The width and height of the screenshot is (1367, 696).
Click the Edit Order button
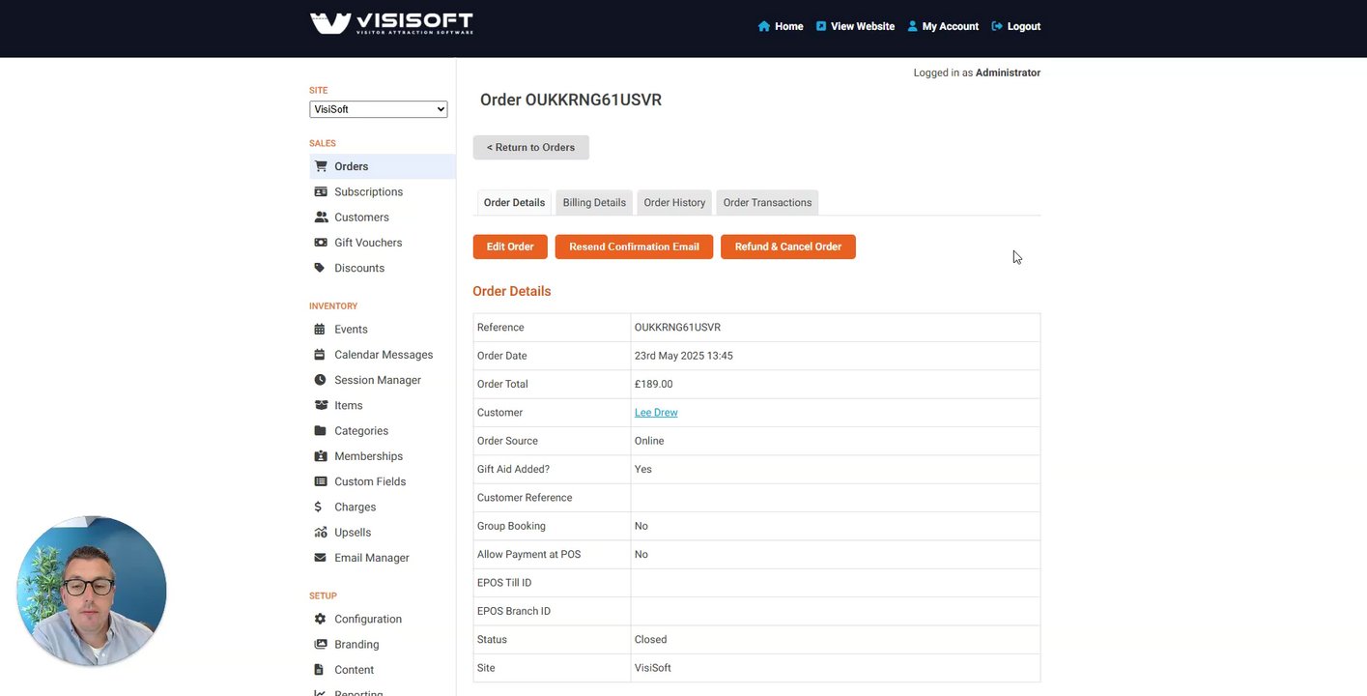tap(510, 246)
